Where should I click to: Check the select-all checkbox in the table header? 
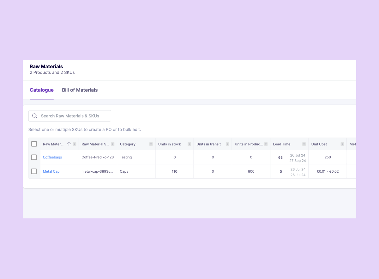click(34, 144)
